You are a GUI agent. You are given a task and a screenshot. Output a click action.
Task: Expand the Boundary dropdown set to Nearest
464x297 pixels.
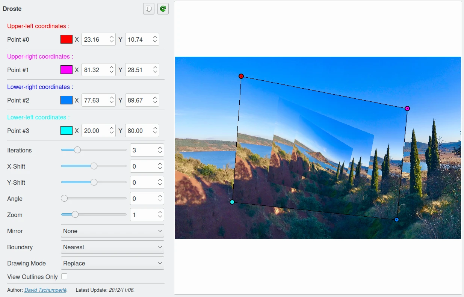click(112, 247)
